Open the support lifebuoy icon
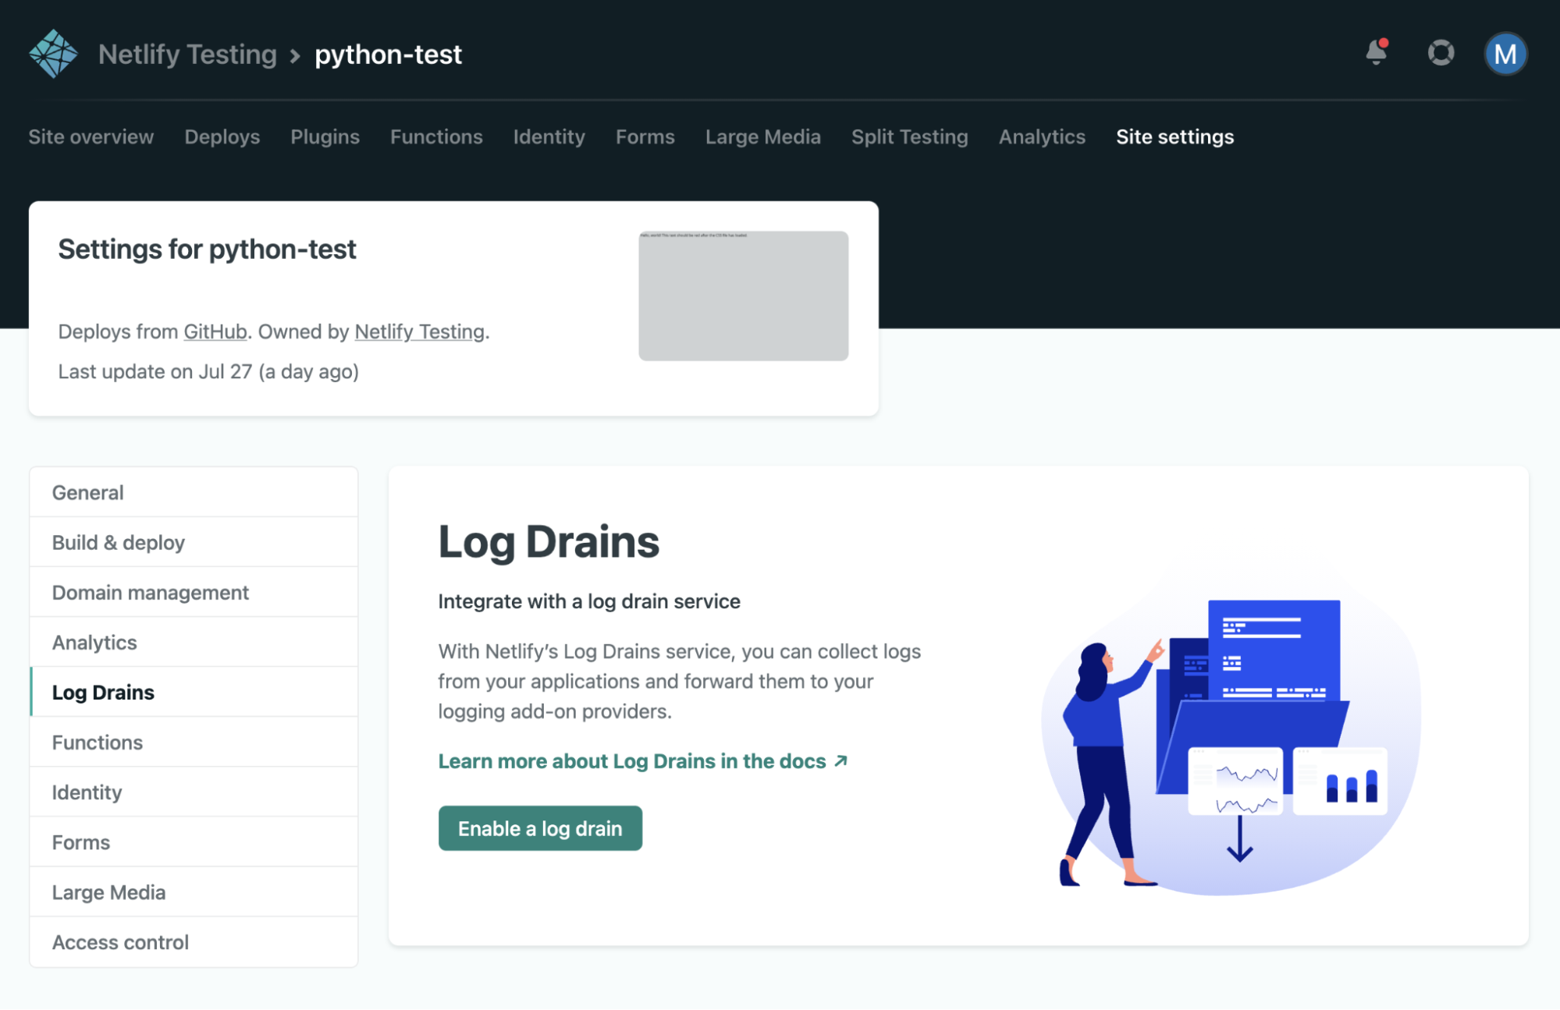Screen dimensions: 1560x1010 [x=1441, y=53]
